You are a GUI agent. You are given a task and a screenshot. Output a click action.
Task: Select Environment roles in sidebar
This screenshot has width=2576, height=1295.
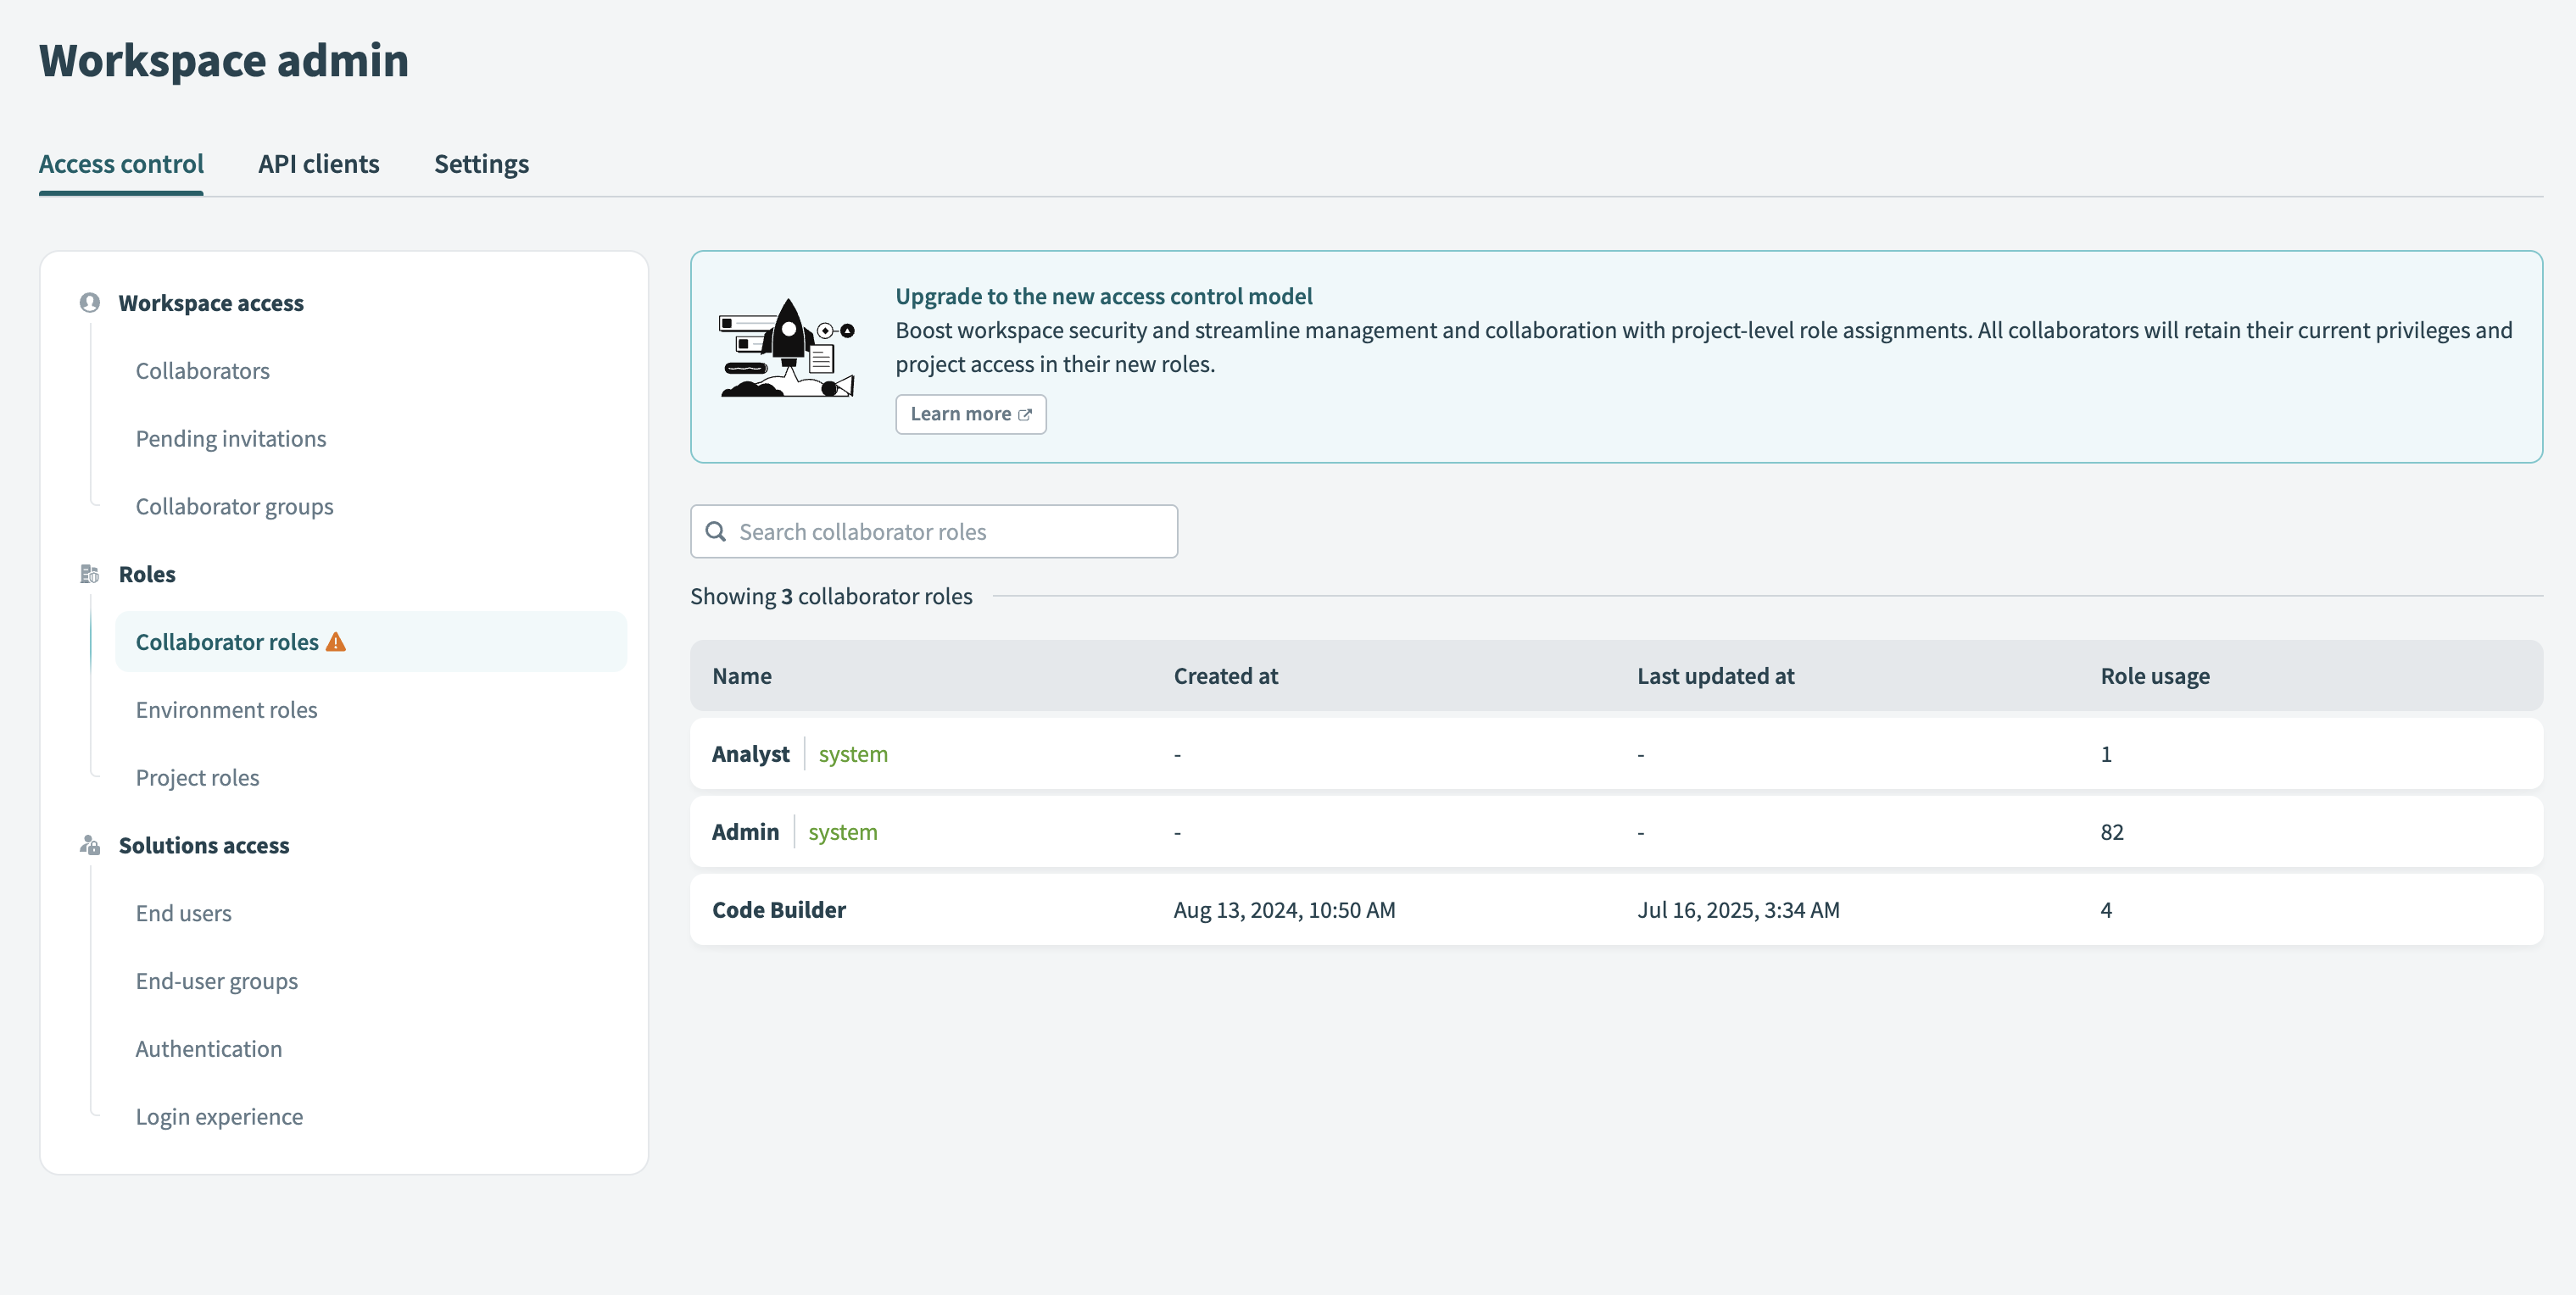(x=226, y=709)
